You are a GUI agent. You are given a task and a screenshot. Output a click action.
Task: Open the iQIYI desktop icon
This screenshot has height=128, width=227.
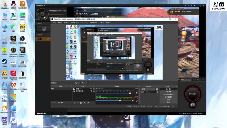pos(22,16)
